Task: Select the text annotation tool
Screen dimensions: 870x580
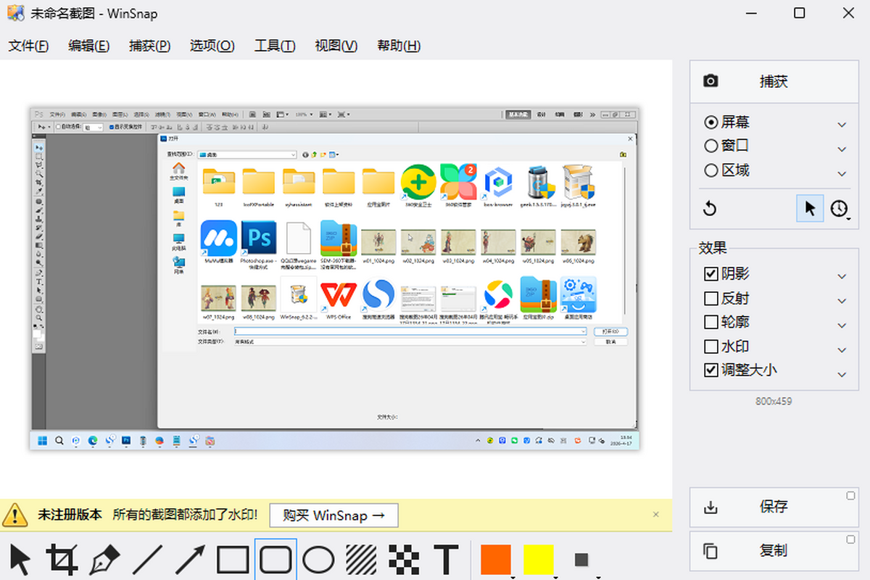Action: pos(446,560)
